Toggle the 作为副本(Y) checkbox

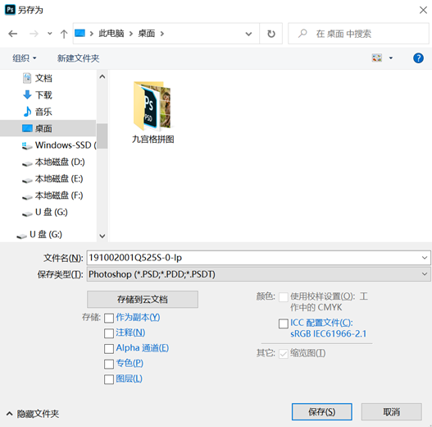[x=109, y=318]
